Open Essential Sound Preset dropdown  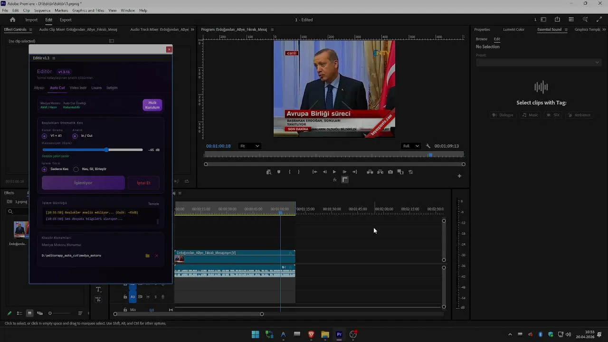coord(538,62)
